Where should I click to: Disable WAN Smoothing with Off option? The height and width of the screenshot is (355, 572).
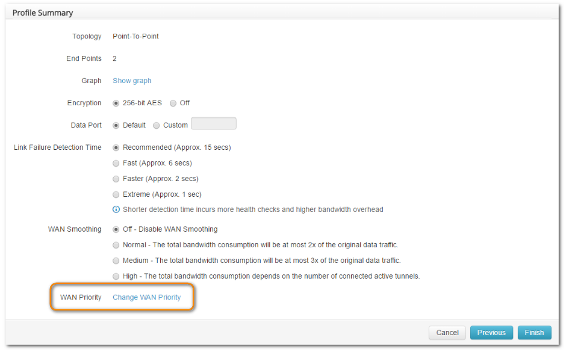click(x=116, y=229)
